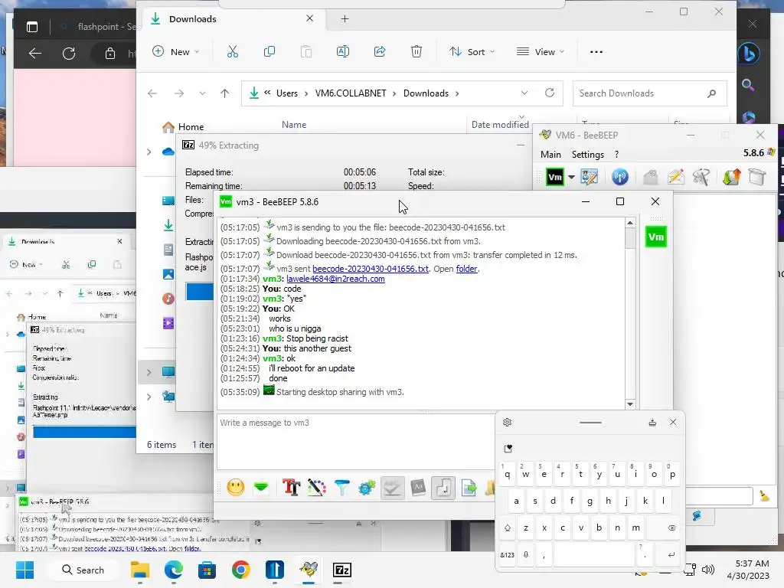Click the green Vm avatar beside chat

point(656,237)
